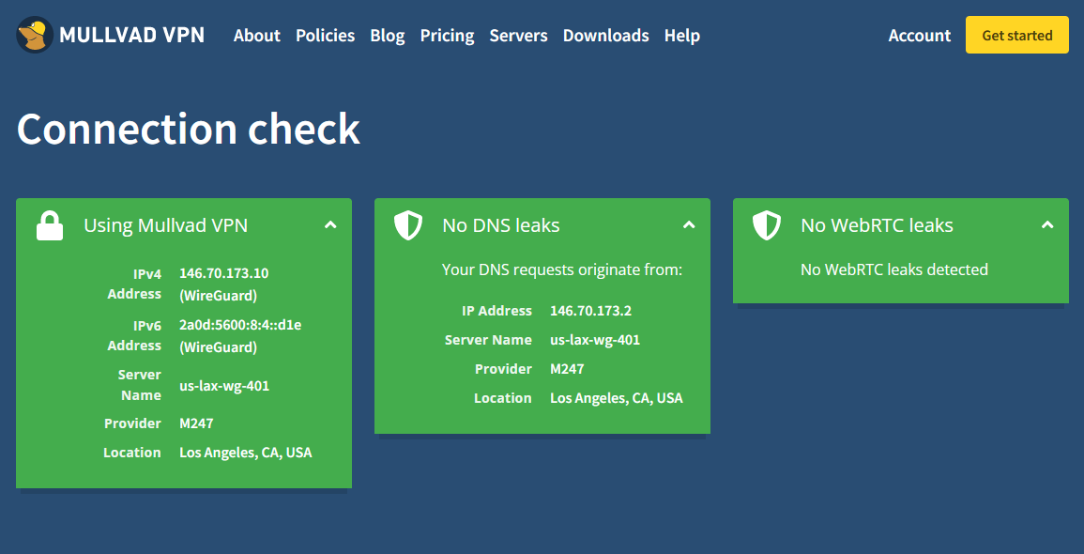Open the Servers page
This screenshot has height=554, width=1084.
[x=518, y=36]
